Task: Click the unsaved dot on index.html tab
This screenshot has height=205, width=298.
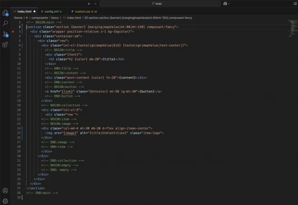Action: (34, 12)
